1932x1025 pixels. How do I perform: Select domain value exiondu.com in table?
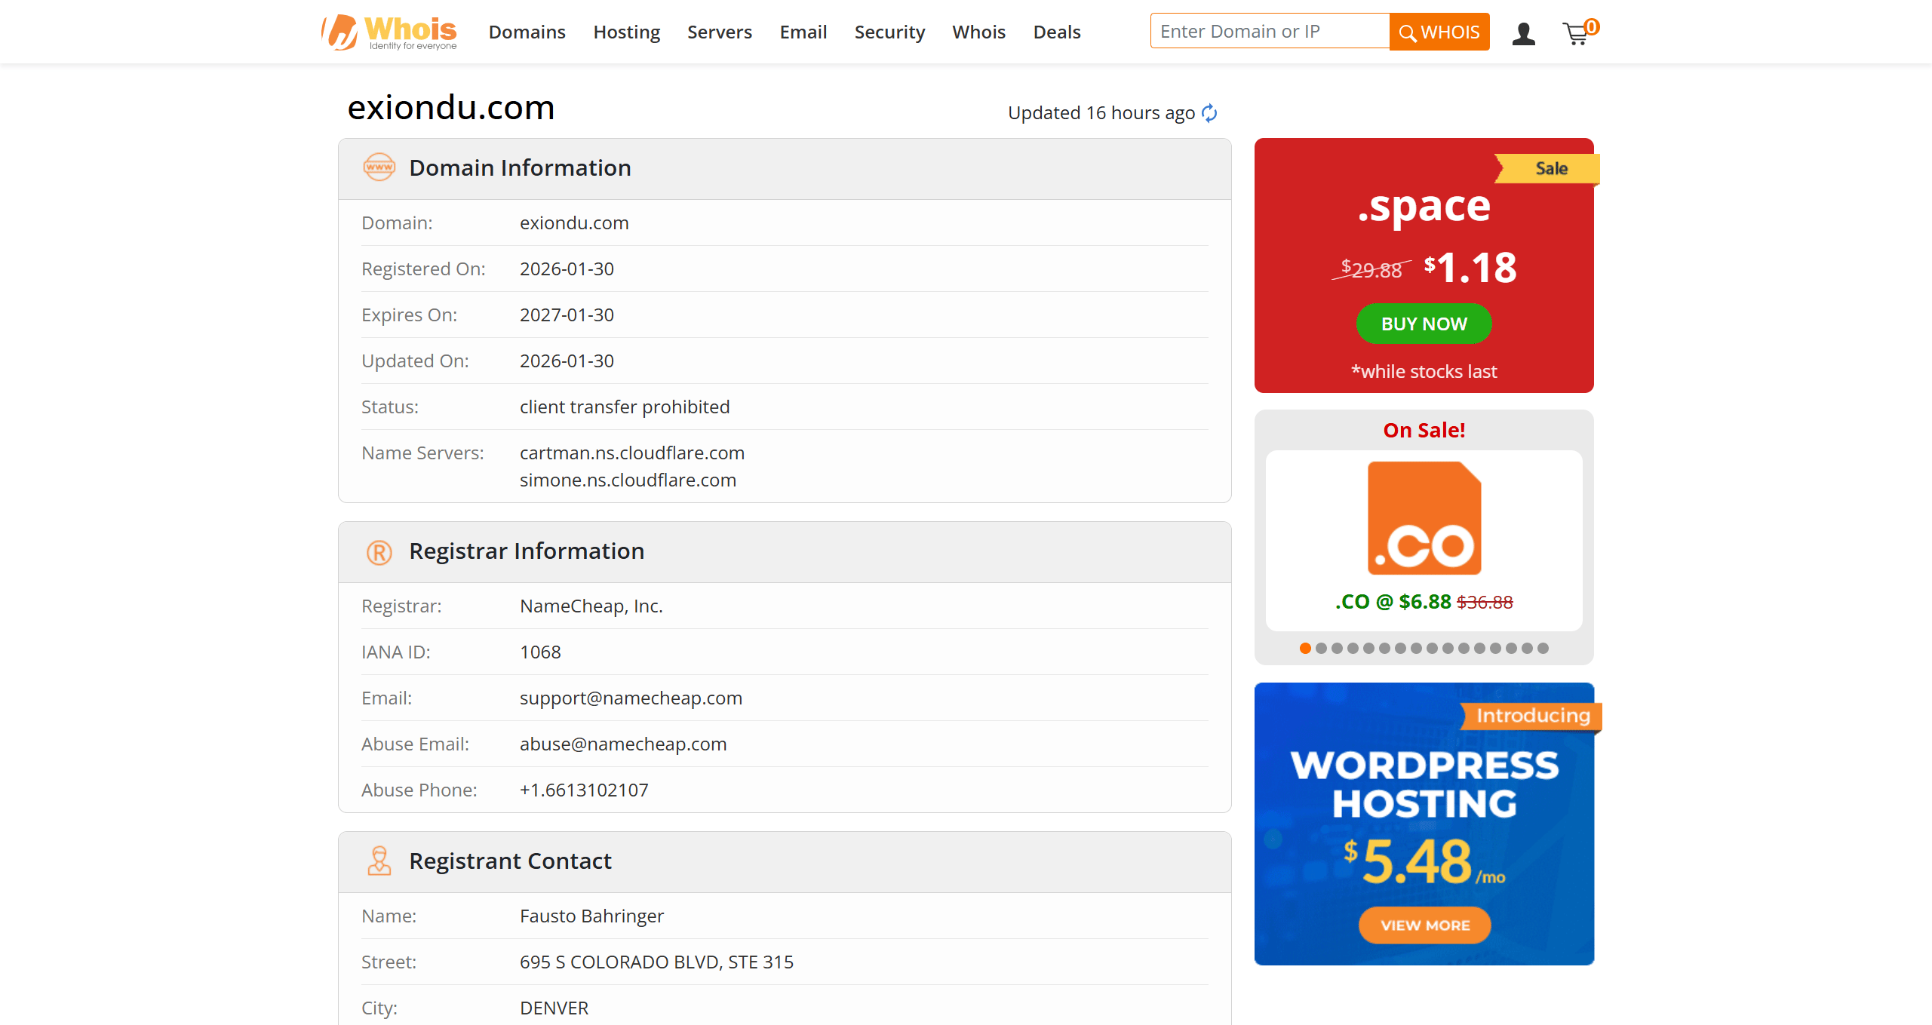[x=574, y=223]
